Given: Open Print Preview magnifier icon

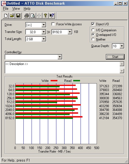Looking at the screenshot, I should click(x=33, y=16).
